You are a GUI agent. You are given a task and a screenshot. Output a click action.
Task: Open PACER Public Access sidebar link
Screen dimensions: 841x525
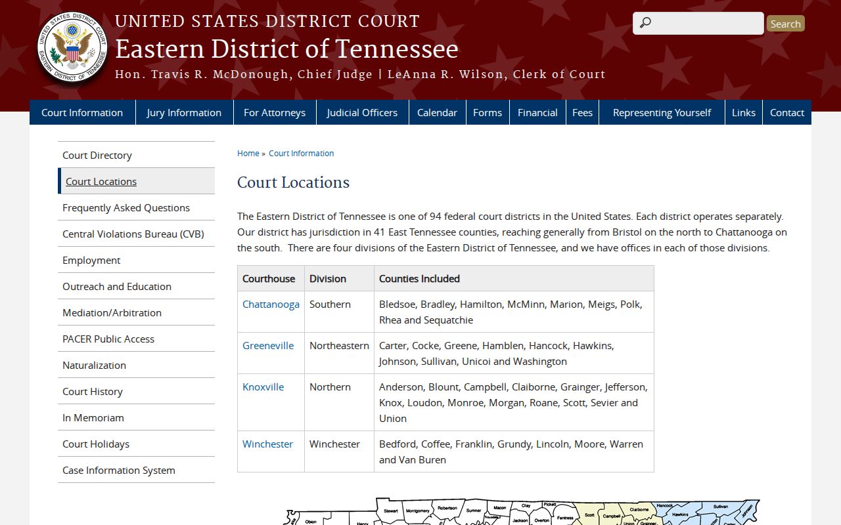pos(136,339)
